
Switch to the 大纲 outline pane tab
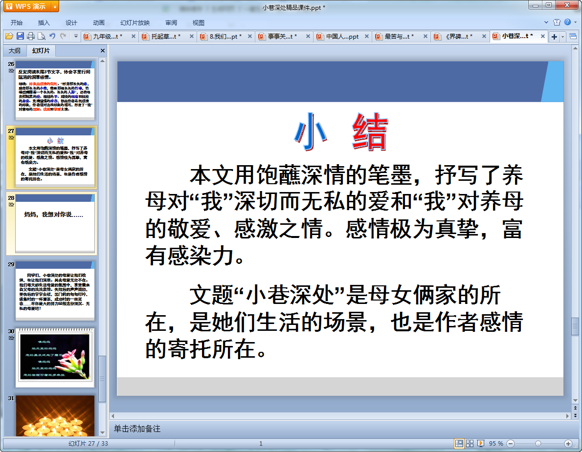click(x=15, y=51)
